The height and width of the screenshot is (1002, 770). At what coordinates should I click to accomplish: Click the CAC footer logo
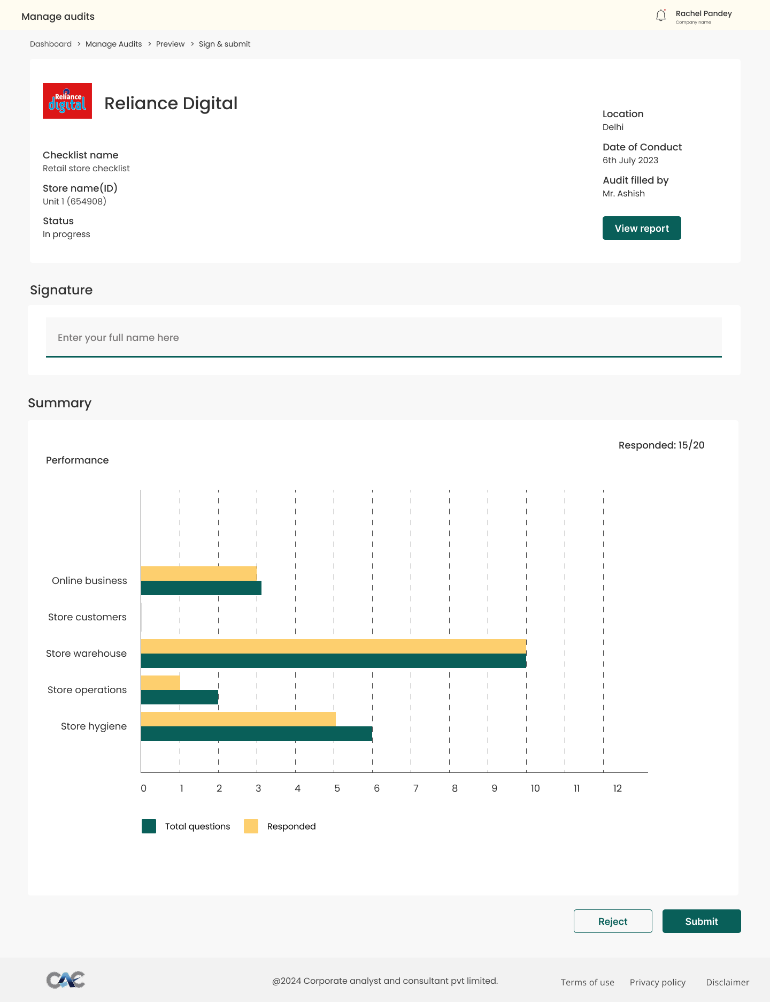click(x=66, y=980)
